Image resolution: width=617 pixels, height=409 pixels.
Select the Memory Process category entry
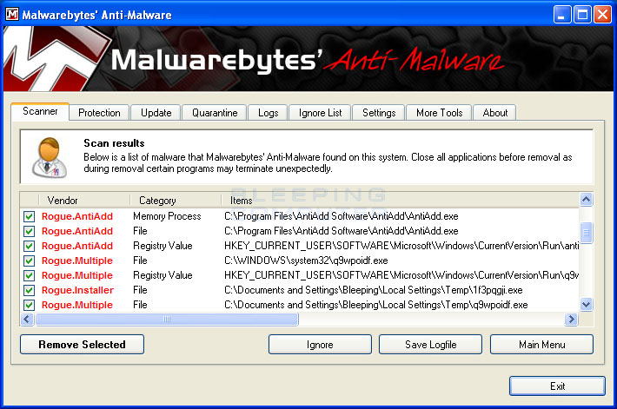167,216
